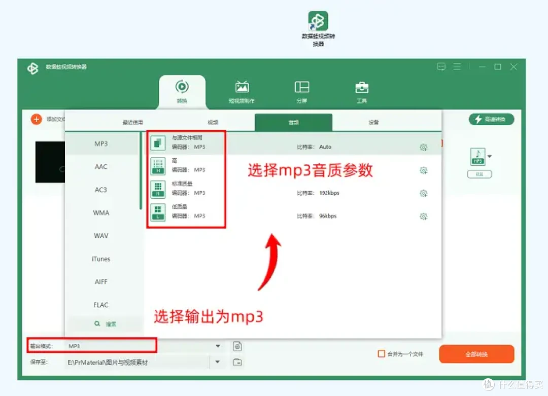The width and height of the screenshot is (548, 396).
Task: Open settings gear for high quality preset
Action: pos(423,170)
